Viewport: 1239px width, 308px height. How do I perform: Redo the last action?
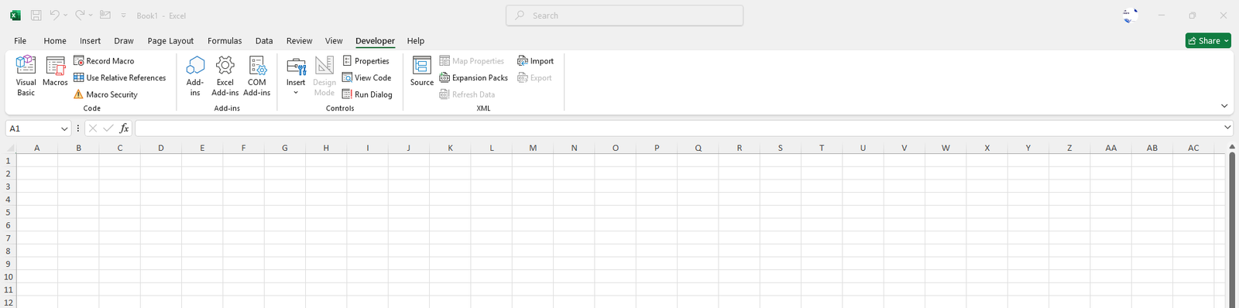pyautogui.click(x=80, y=15)
